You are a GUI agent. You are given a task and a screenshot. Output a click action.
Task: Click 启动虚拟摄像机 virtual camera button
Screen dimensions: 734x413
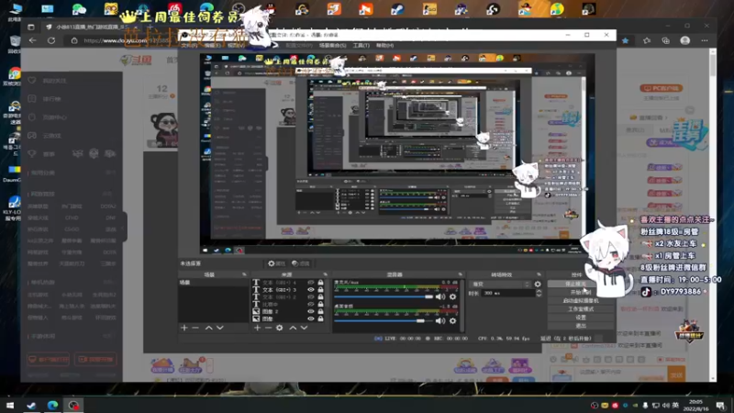click(581, 301)
